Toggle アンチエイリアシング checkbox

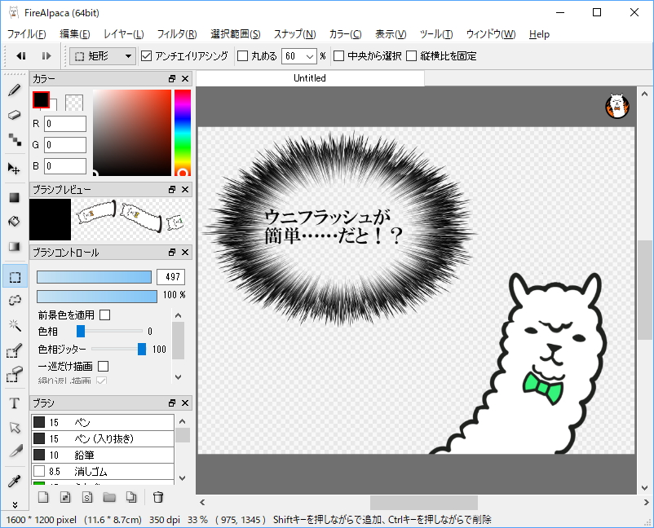coord(146,56)
